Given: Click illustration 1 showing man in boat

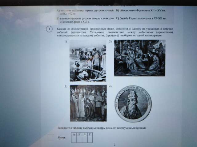Looking at the screenshot, I should (88, 61).
